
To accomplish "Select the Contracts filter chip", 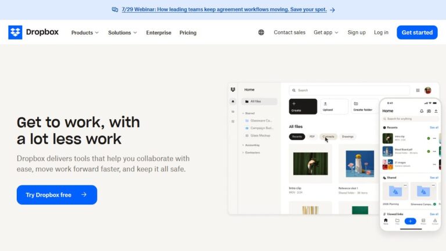I will tap(328, 137).
